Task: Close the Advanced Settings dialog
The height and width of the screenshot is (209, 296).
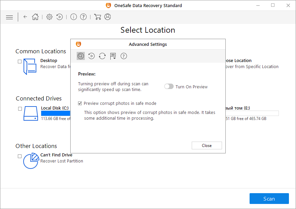Action: coord(207,145)
